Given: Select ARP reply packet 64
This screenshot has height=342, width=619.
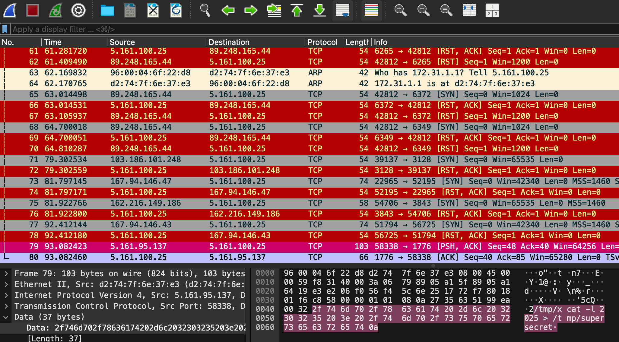Looking at the screenshot, I should click(309, 84).
